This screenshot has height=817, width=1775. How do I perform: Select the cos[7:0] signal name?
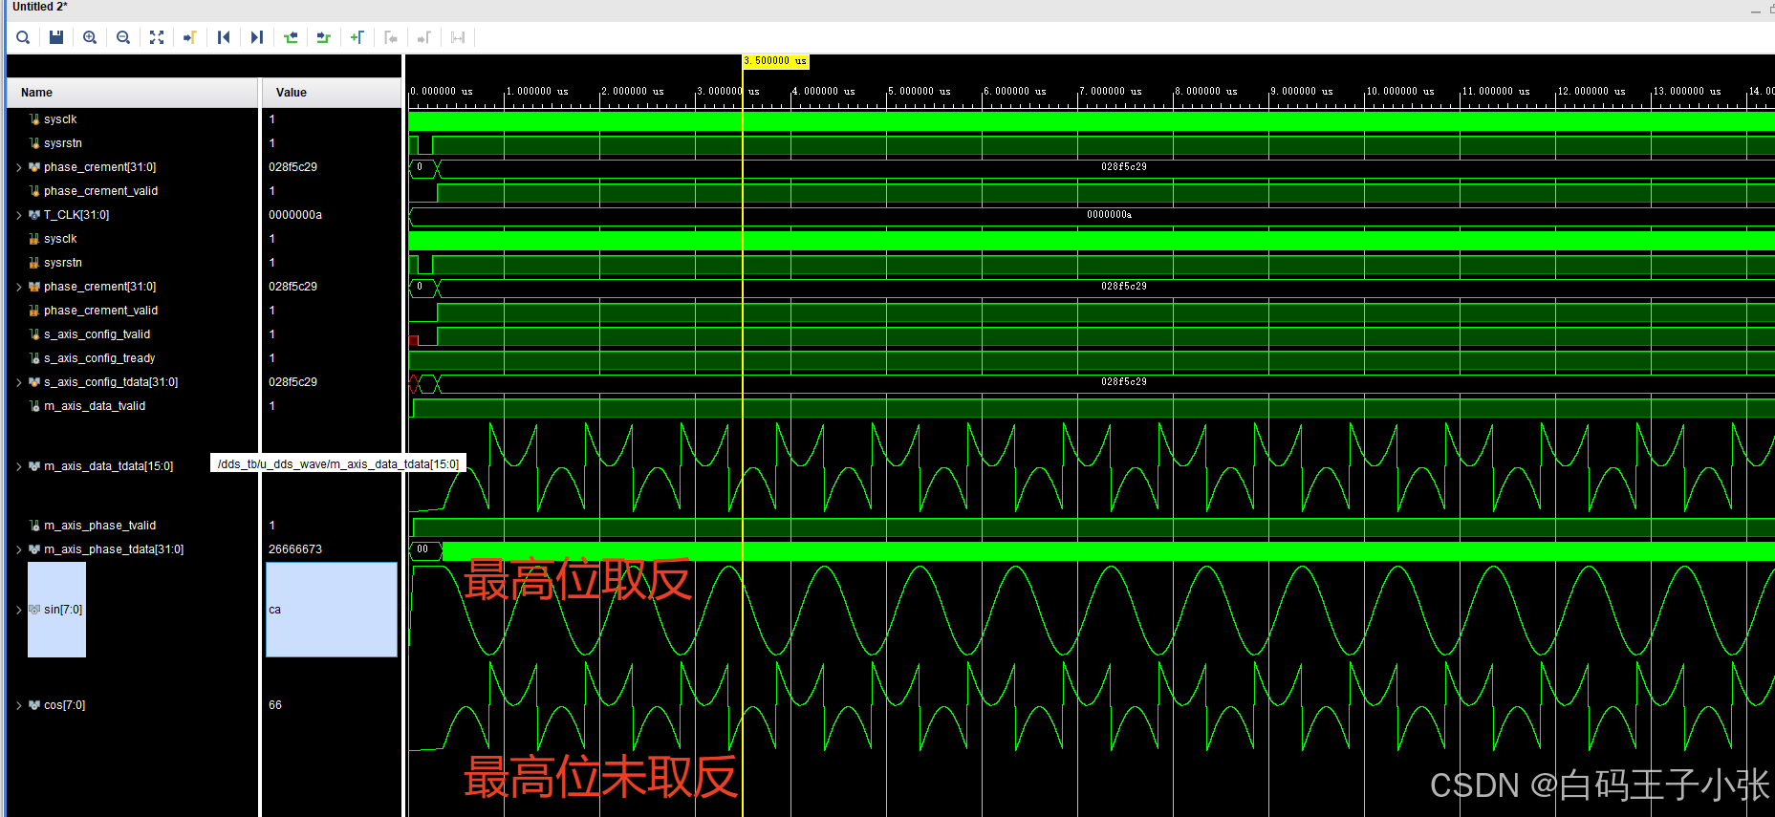click(x=64, y=705)
